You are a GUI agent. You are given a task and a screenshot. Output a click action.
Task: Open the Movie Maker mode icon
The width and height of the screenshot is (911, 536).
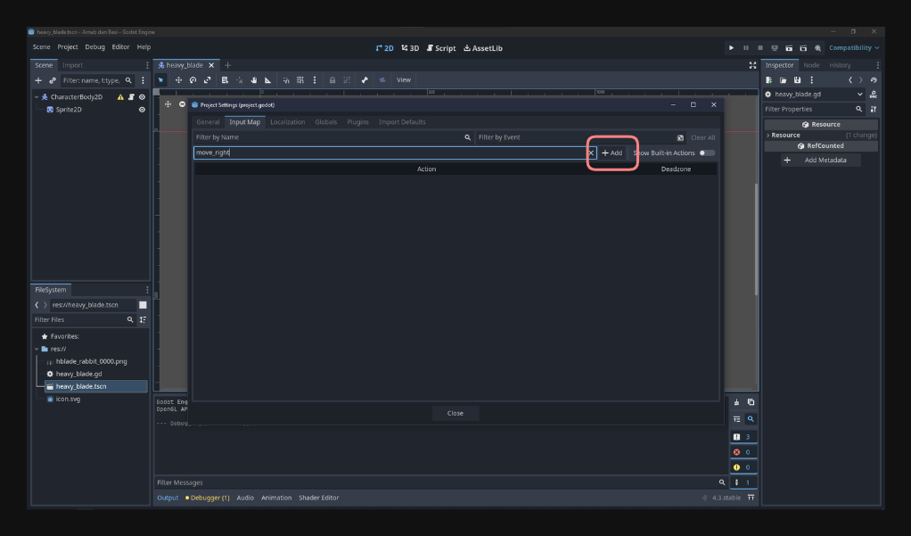tap(817, 47)
